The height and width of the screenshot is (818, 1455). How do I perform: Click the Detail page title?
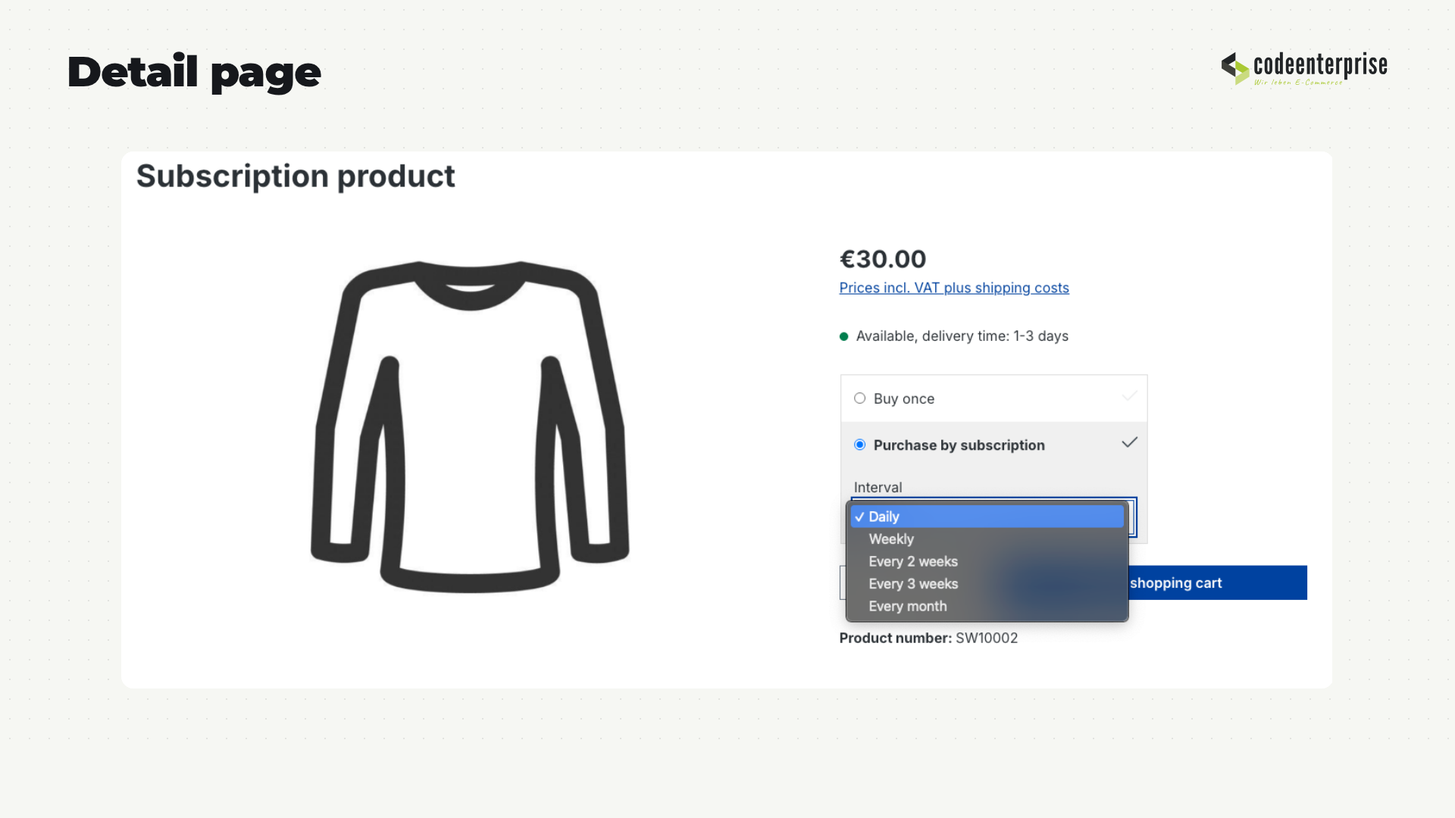[194, 73]
